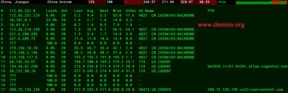Open hop 2 IP 10.101.0.1
The image size is (288, 93).
pyautogui.click(x=20, y=20)
